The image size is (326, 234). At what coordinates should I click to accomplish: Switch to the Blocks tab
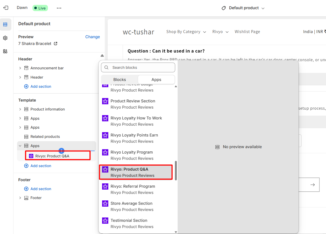[x=120, y=80]
